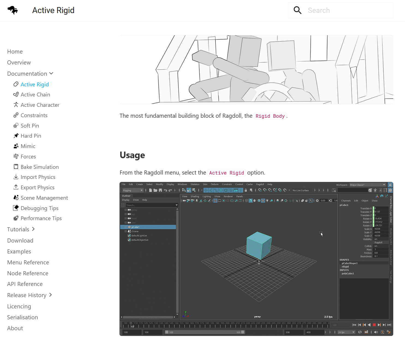Open the Performance Tips page
This screenshot has height=357, width=405.
click(41, 218)
